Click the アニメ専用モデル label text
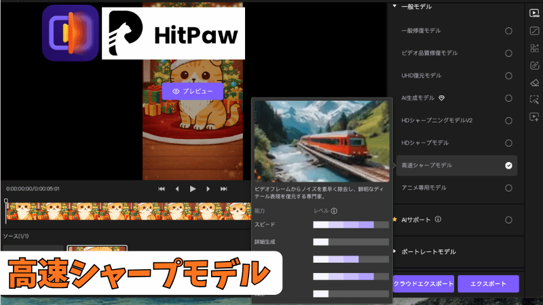This screenshot has height=305, width=543. (x=424, y=188)
